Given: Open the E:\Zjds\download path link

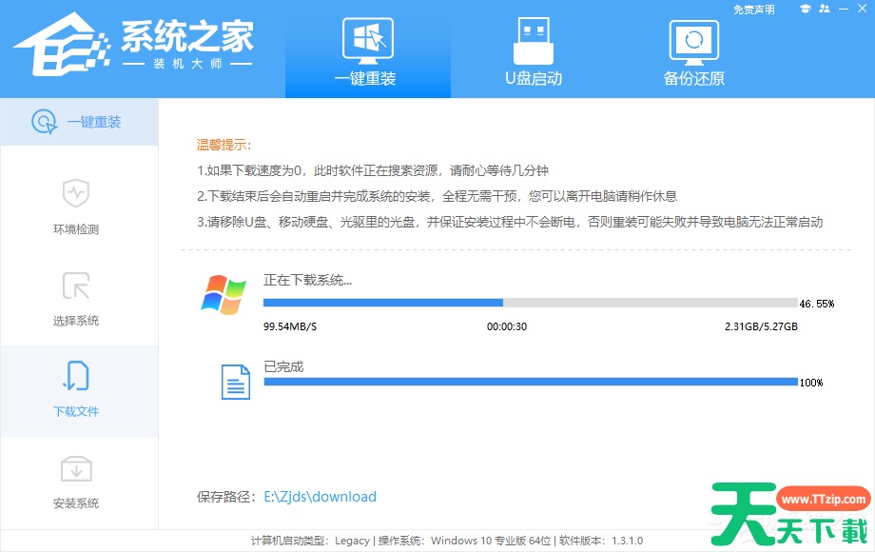Looking at the screenshot, I should (x=321, y=497).
